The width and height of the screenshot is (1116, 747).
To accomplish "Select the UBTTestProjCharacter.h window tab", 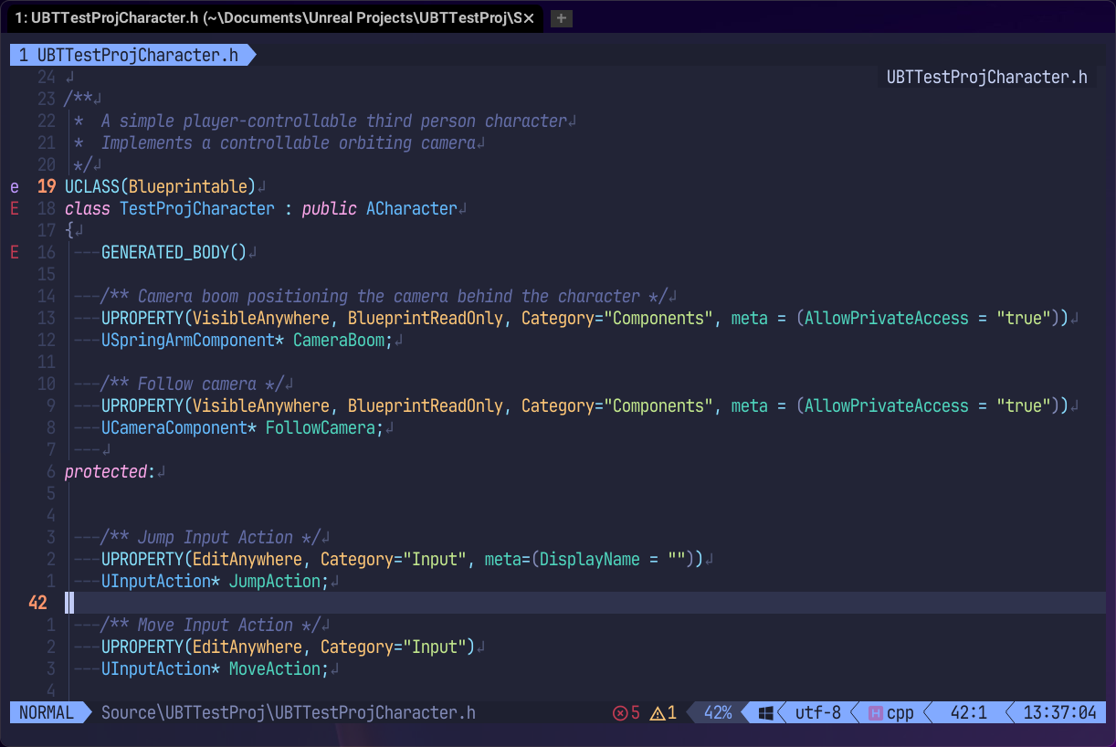I will [274, 18].
